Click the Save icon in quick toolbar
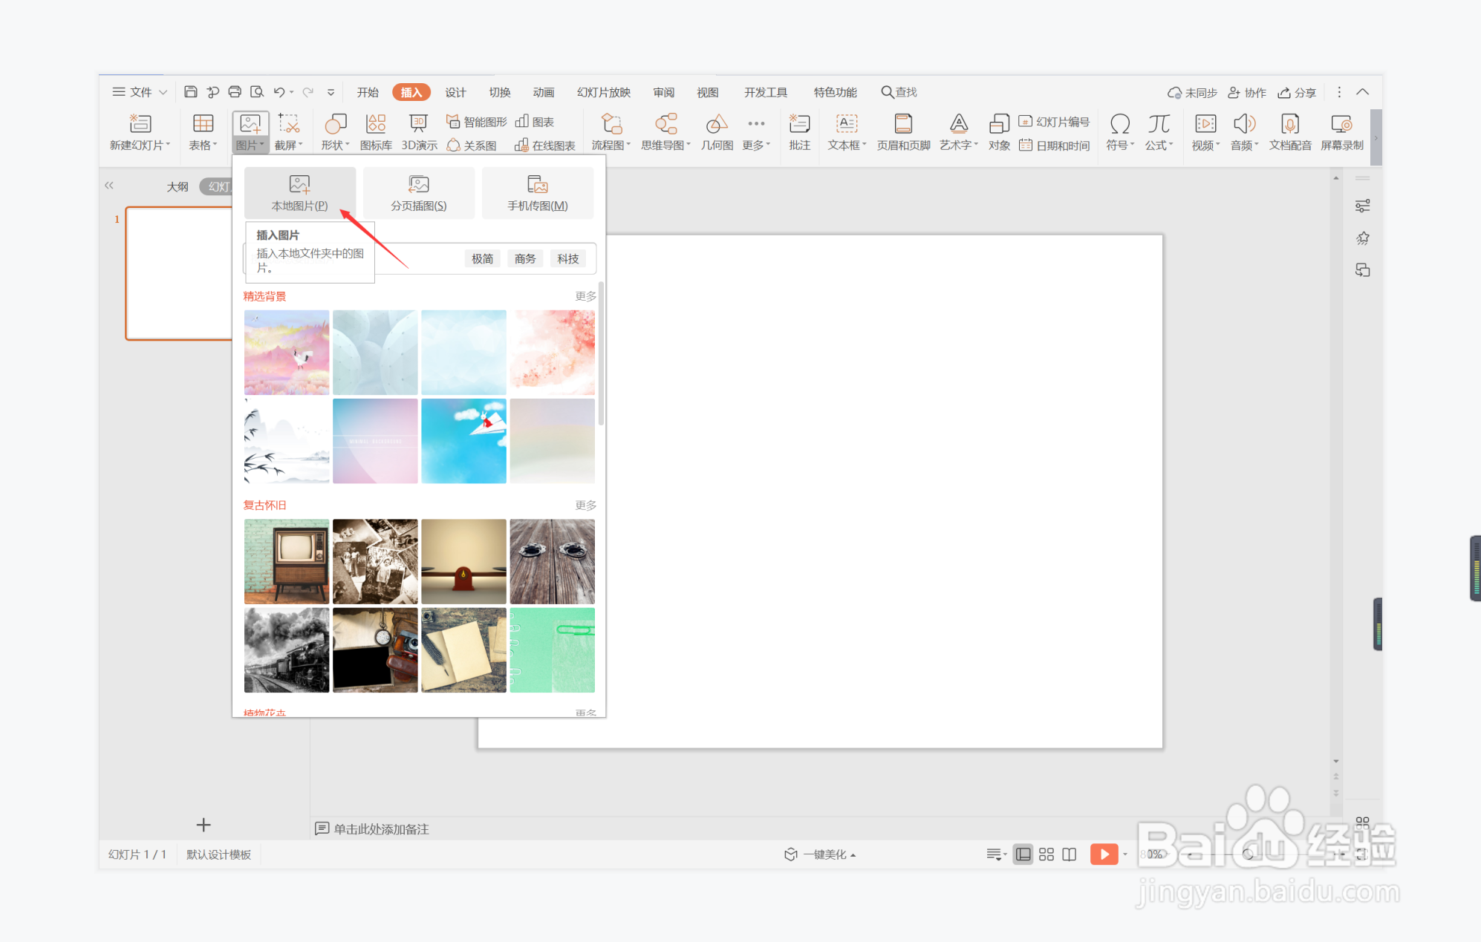The image size is (1481, 942). [191, 92]
